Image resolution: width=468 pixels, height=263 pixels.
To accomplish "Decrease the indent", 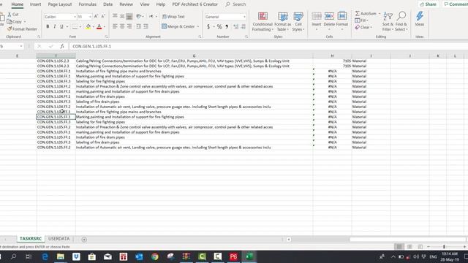I will click(x=138, y=26).
